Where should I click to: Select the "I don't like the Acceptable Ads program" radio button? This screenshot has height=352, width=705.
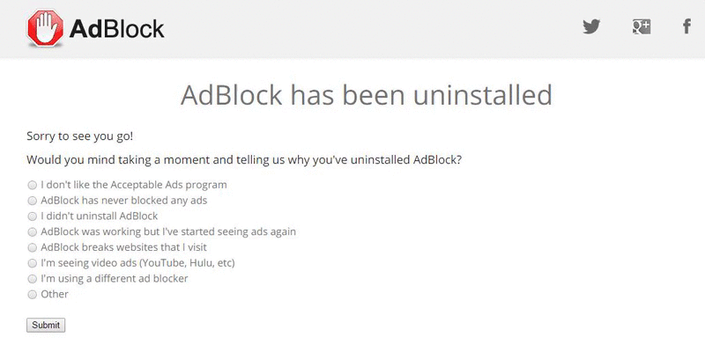coord(32,185)
